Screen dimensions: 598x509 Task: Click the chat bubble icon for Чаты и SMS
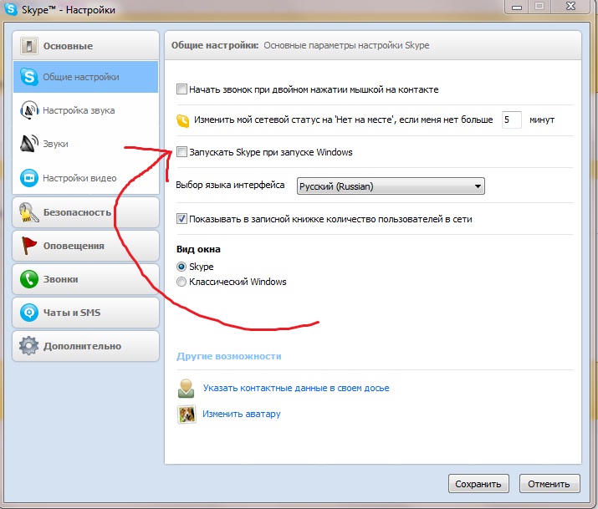[29, 313]
